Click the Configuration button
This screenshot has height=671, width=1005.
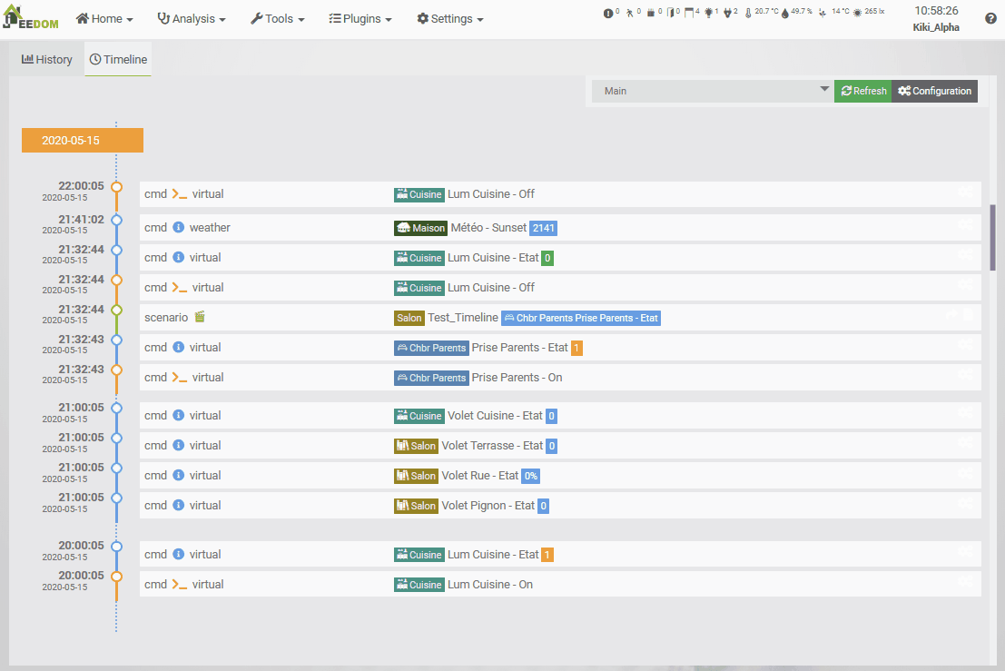coord(934,91)
